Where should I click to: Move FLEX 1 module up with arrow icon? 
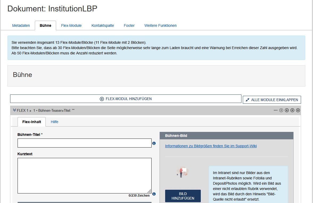click(x=281, y=110)
